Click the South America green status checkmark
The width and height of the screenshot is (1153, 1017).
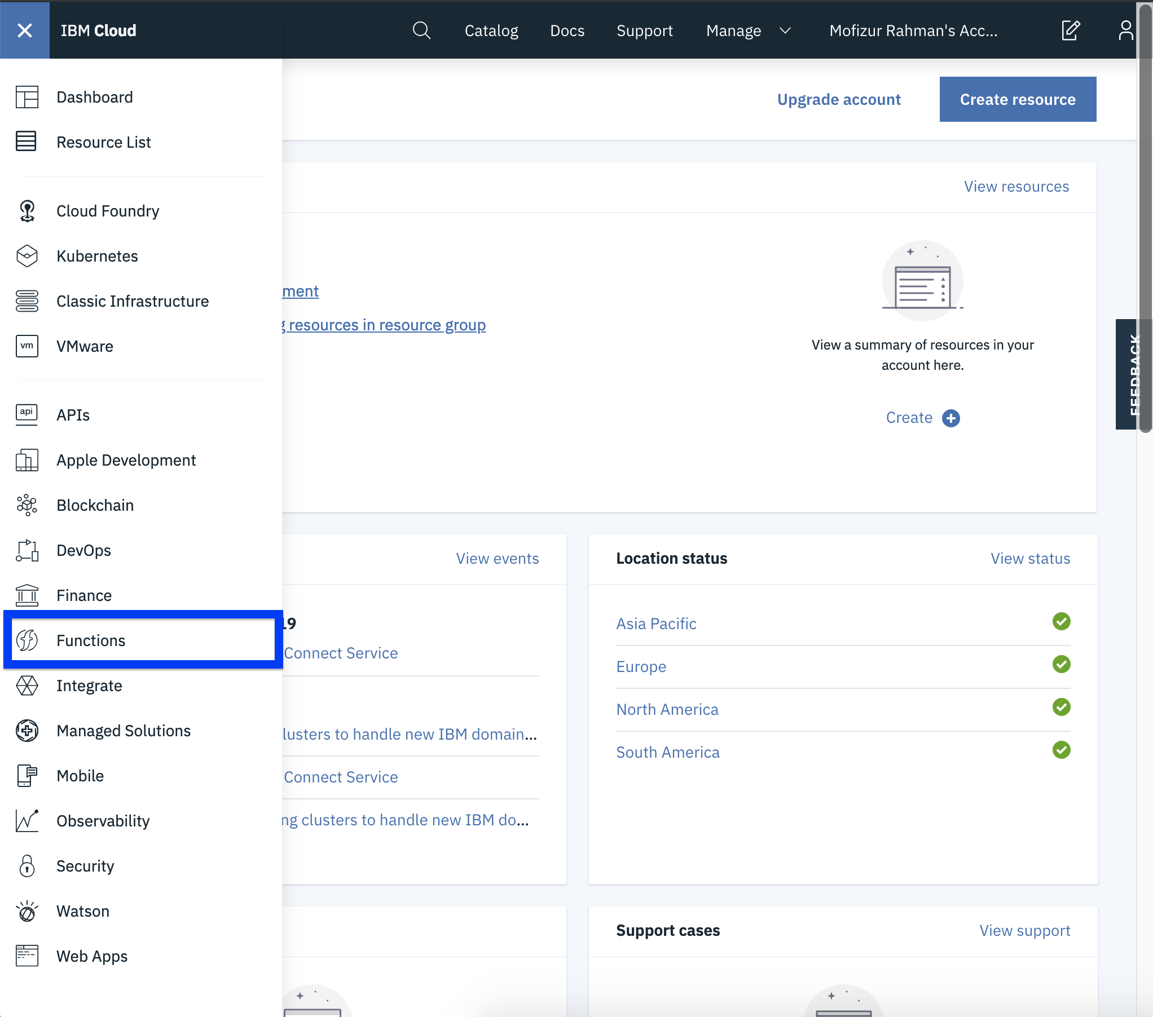click(1061, 750)
